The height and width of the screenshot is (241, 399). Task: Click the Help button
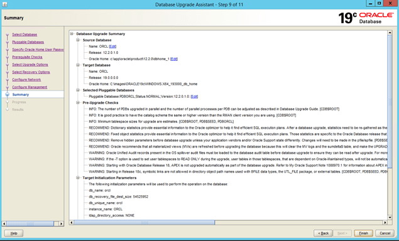(14, 233)
